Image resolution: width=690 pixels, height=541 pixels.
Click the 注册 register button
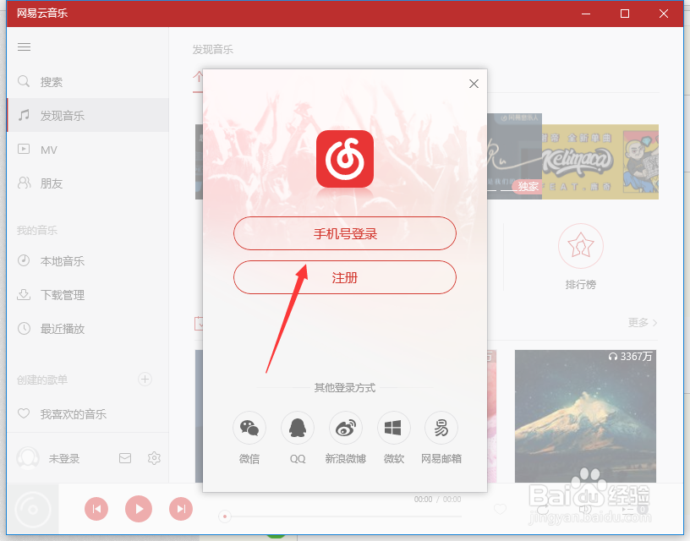coord(345,277)
